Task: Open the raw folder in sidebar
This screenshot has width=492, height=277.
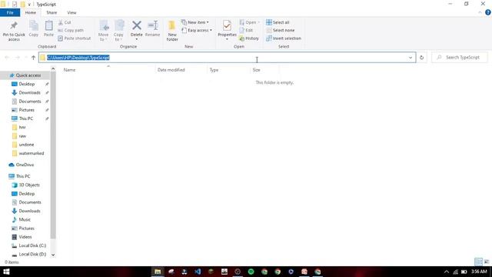Action: (x=22, y=136)
